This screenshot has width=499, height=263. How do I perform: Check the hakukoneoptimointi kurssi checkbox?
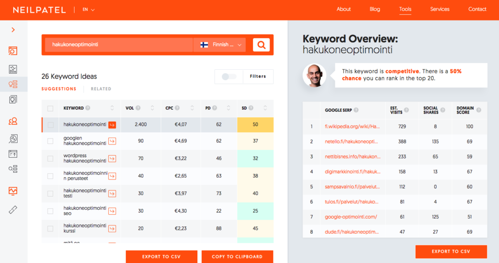point(50,228)
